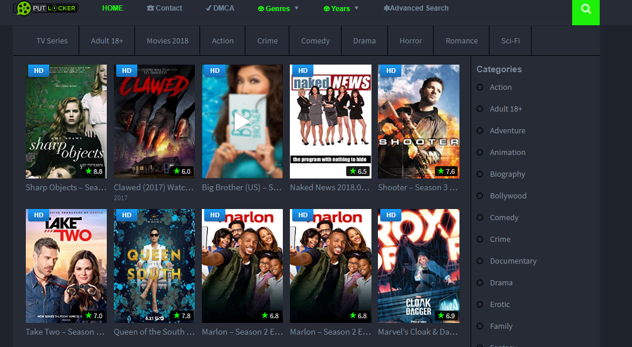Open Sharp Objects title link
632x347 pixels.
tap(66, 188)
